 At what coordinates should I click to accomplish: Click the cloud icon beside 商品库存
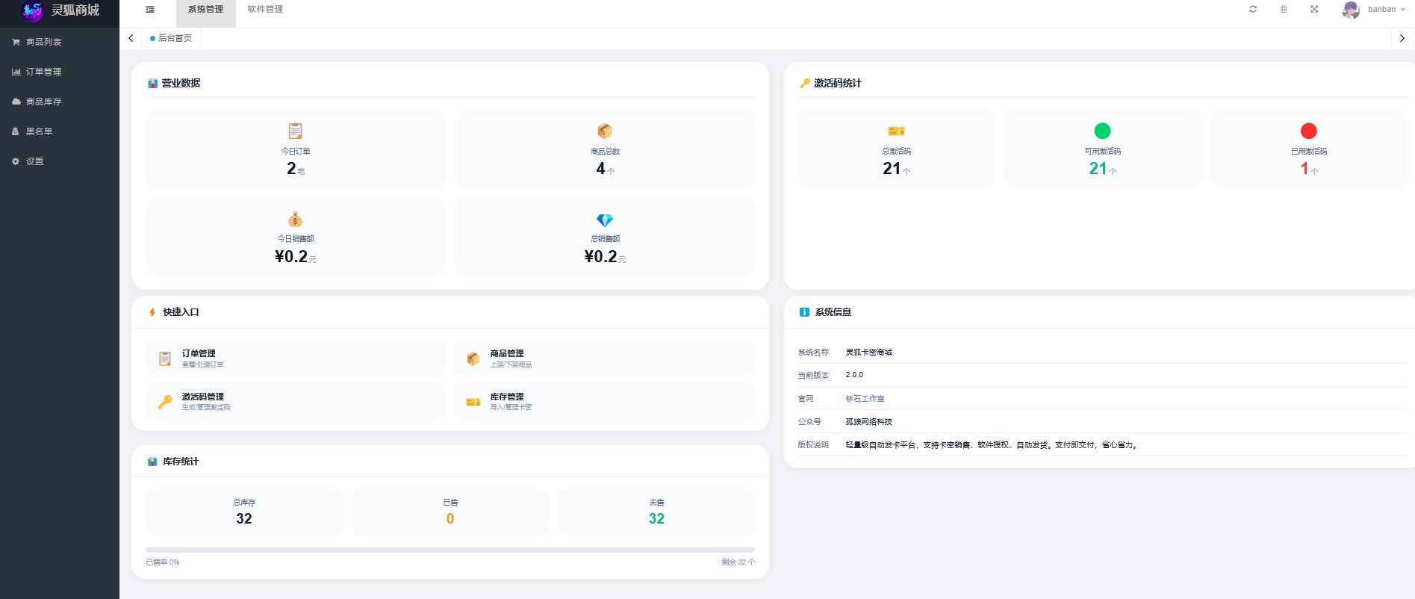coord(16,102)
